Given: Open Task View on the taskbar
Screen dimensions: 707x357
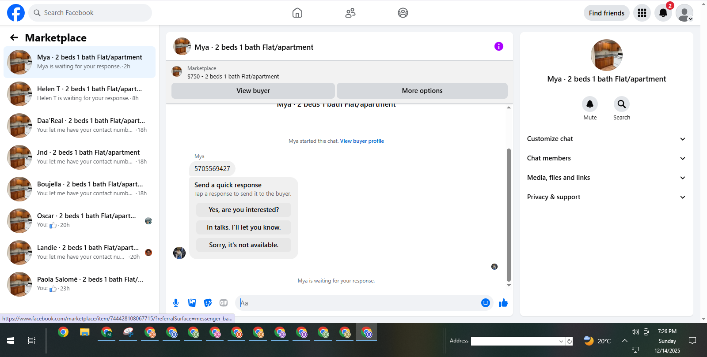Looking at the screenshot, I should point(32,340).
